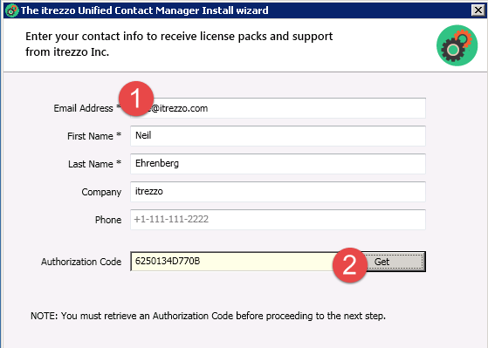Click the red number 2 marker
488x348 pixels.
pos(350,265)
